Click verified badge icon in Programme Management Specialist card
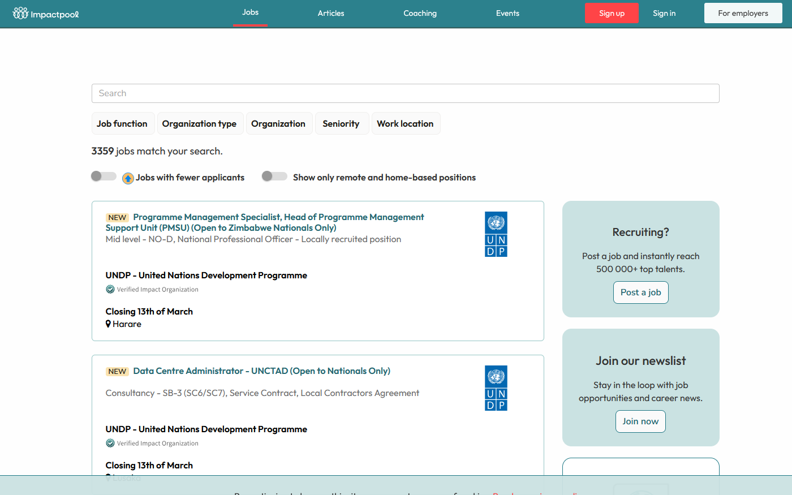 coord(110,289)
